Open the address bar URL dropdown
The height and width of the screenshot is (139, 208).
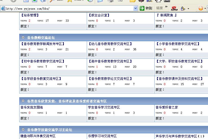click(135, 8)
